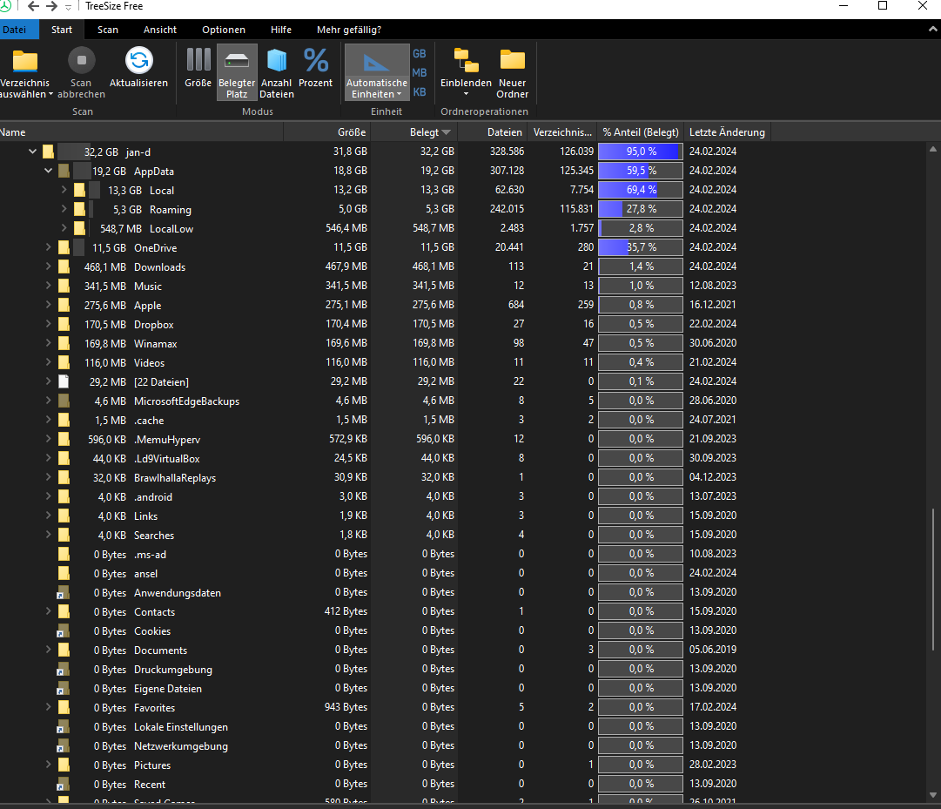Sort by the Name column header
Image resolution: width=941 pixels, height=809 pixels.
pos(141,132)
